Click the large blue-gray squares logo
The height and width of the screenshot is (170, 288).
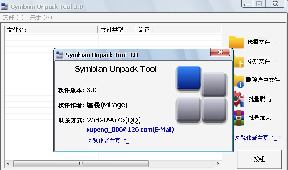[x=201, y=94]
